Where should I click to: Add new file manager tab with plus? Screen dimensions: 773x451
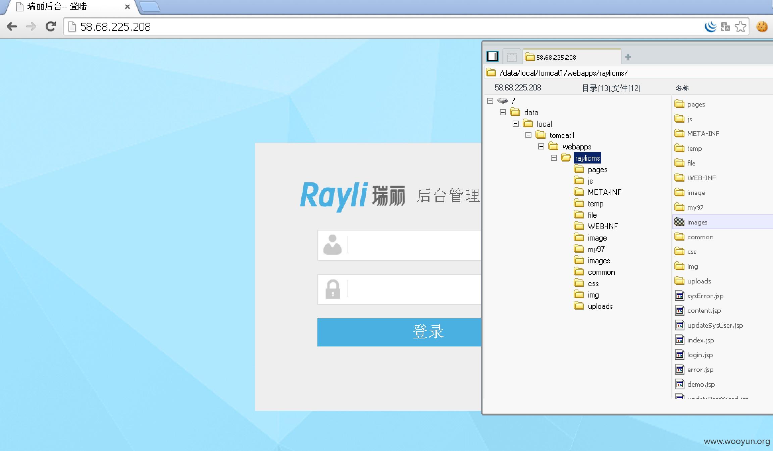tap(628, 57)
